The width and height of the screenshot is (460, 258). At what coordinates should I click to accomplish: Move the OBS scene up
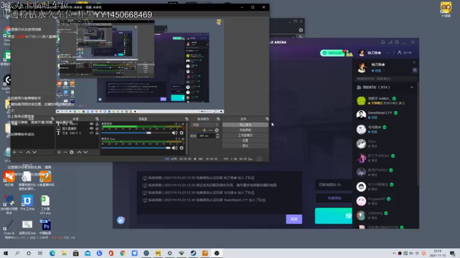click(28, 152)
